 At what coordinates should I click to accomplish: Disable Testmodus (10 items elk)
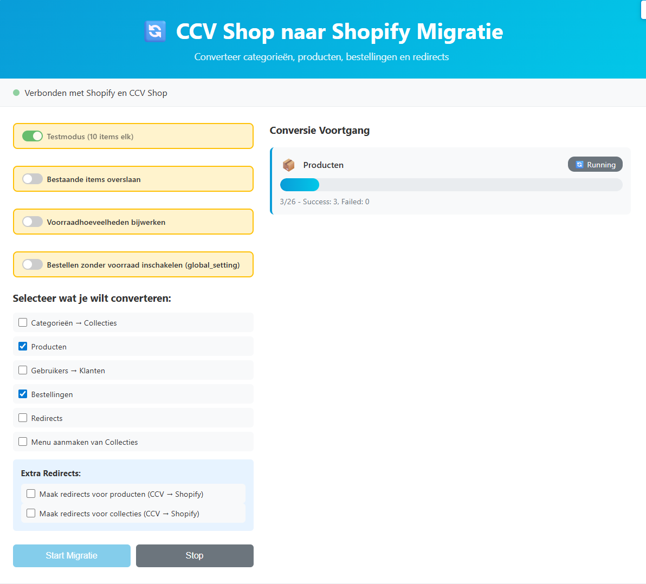(x=33, y=136)
